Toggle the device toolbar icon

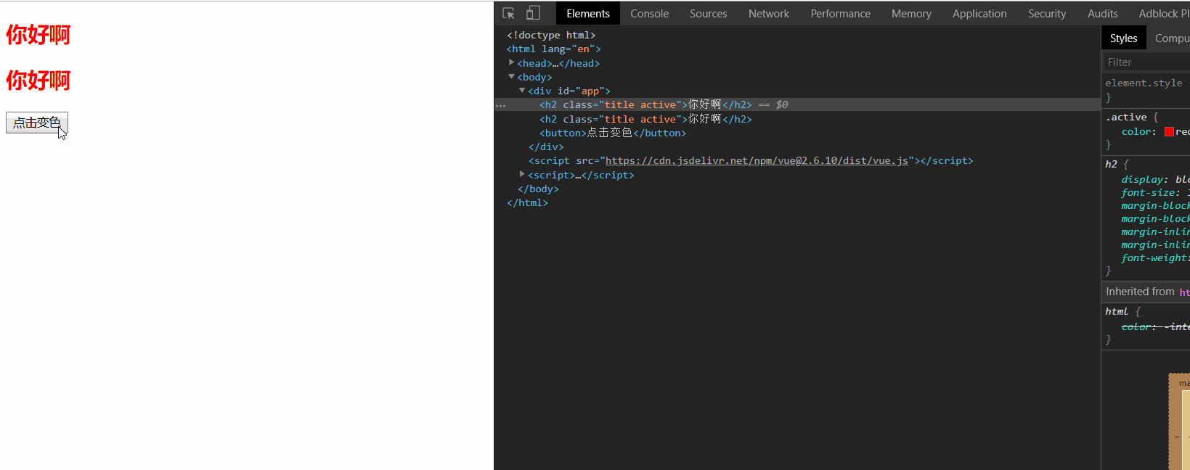(533, 13)
